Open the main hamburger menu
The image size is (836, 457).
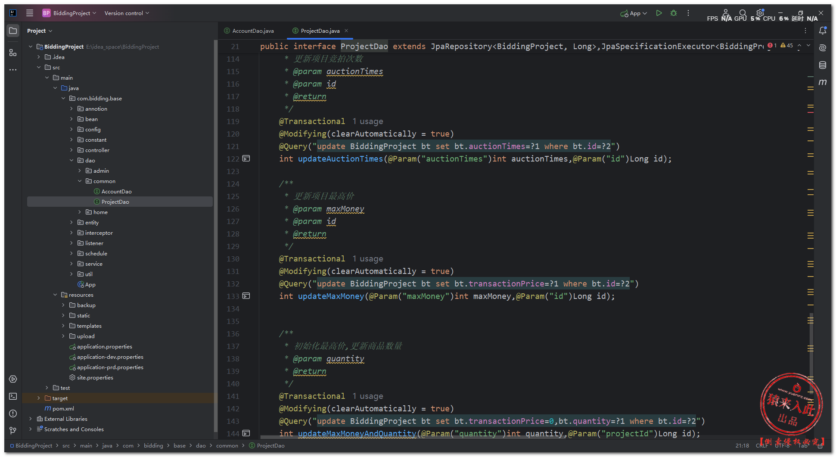(x=30, y=13)
